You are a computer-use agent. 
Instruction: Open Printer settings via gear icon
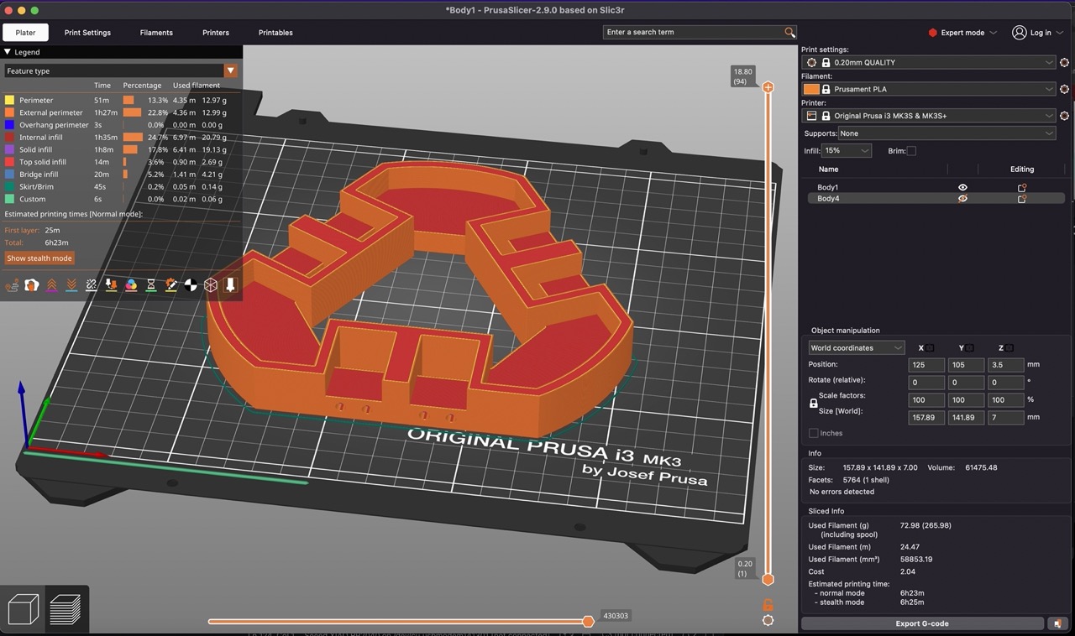coord(1064,116)
